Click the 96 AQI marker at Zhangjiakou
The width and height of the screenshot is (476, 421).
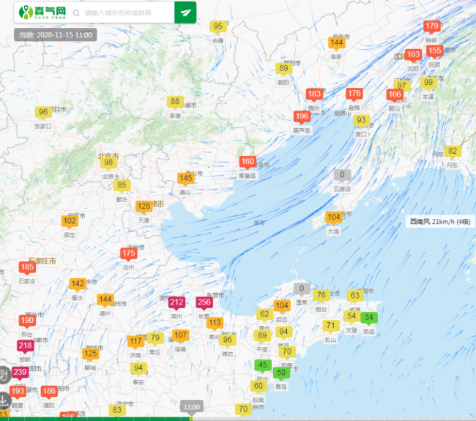(x=43, y=112)
